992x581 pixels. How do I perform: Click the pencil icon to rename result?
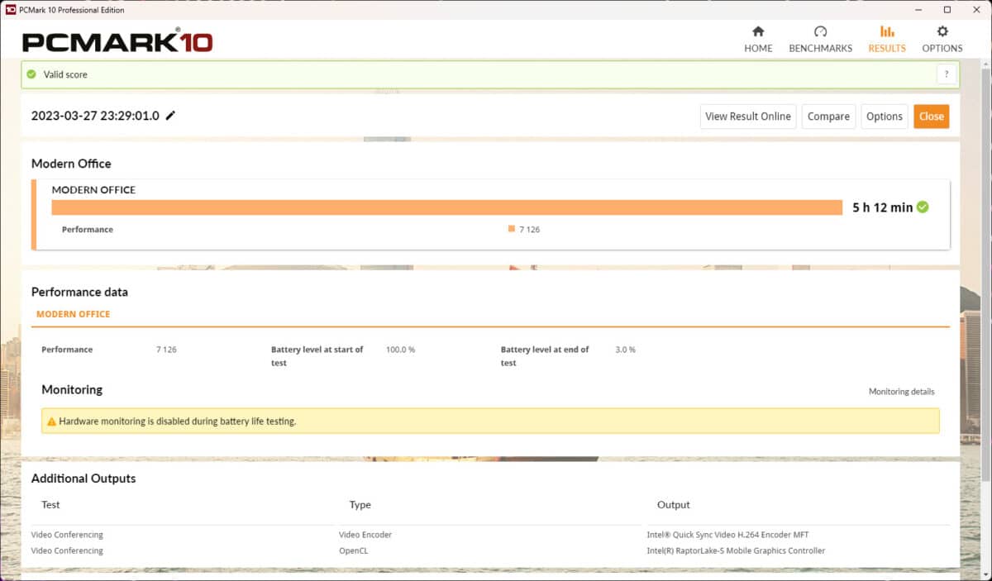(x=170, y=116)
